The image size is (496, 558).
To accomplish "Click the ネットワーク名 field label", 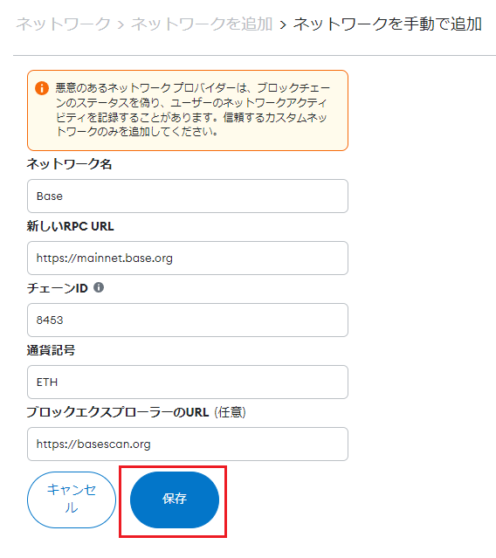I will (x=69, y=164).
